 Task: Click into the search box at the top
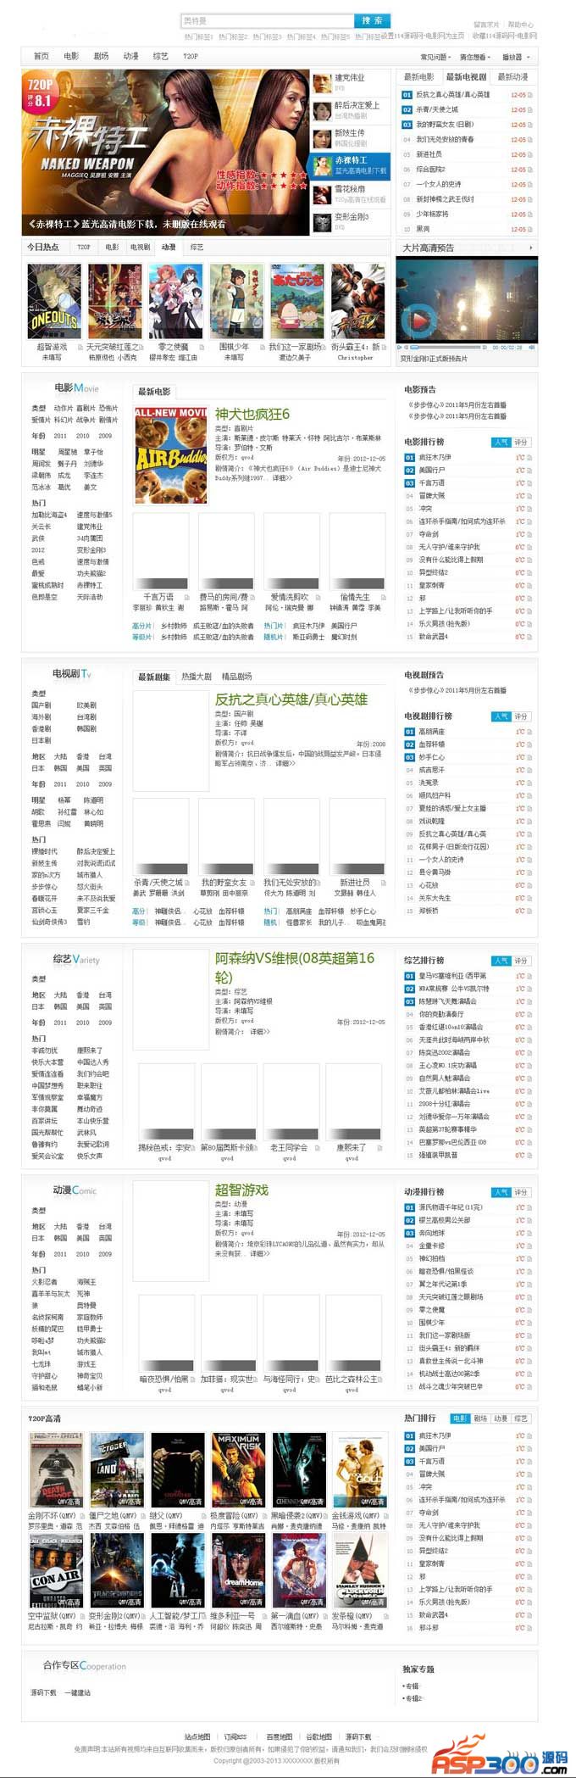coord(267,20)
